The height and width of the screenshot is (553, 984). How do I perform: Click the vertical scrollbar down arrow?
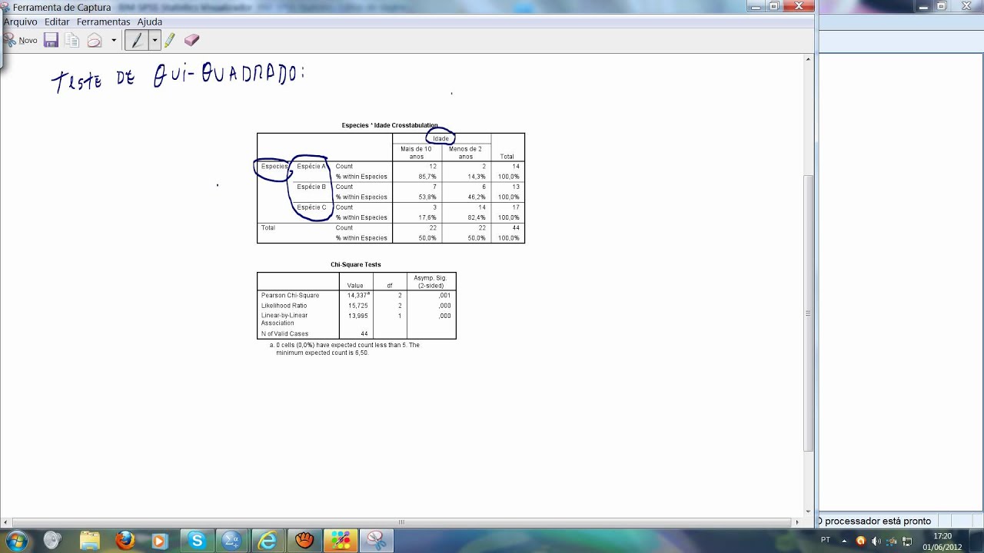click(x=808, y=512)
